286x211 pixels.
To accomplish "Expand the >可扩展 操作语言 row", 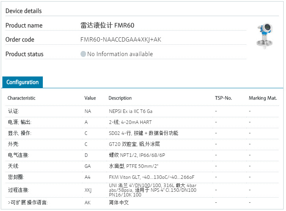I will coord(27,203).
